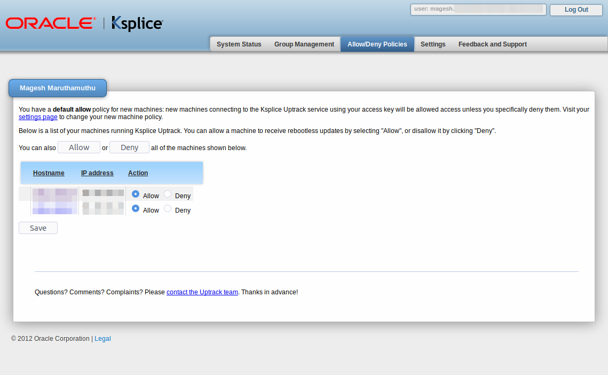Screen dimensions: 608x375
Task: Click the Ksplice logo
Action: point(137,24)
